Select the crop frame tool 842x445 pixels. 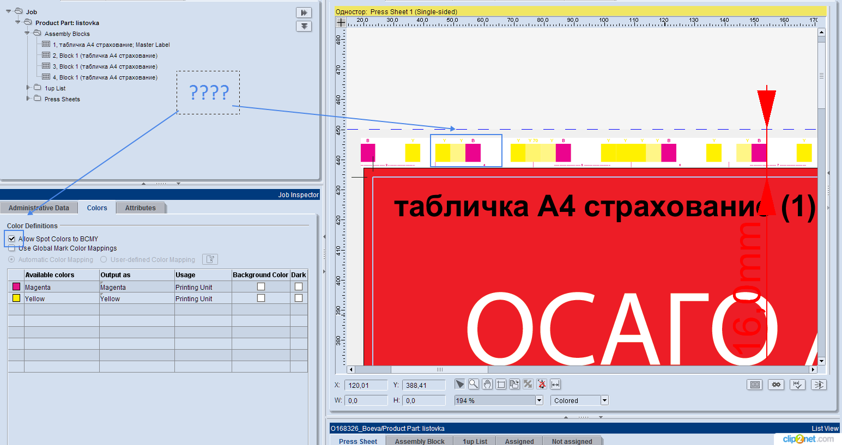[x=501, y=384]
